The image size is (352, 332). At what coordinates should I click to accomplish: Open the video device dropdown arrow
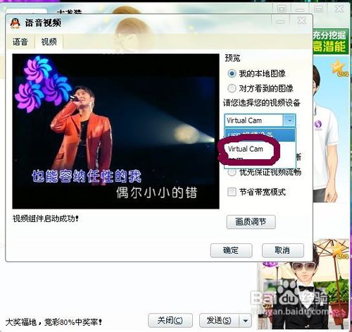click(289, 121)
